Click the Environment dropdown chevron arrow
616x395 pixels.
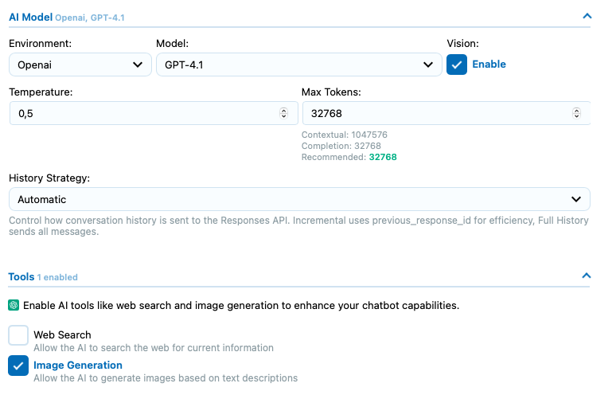138,65
